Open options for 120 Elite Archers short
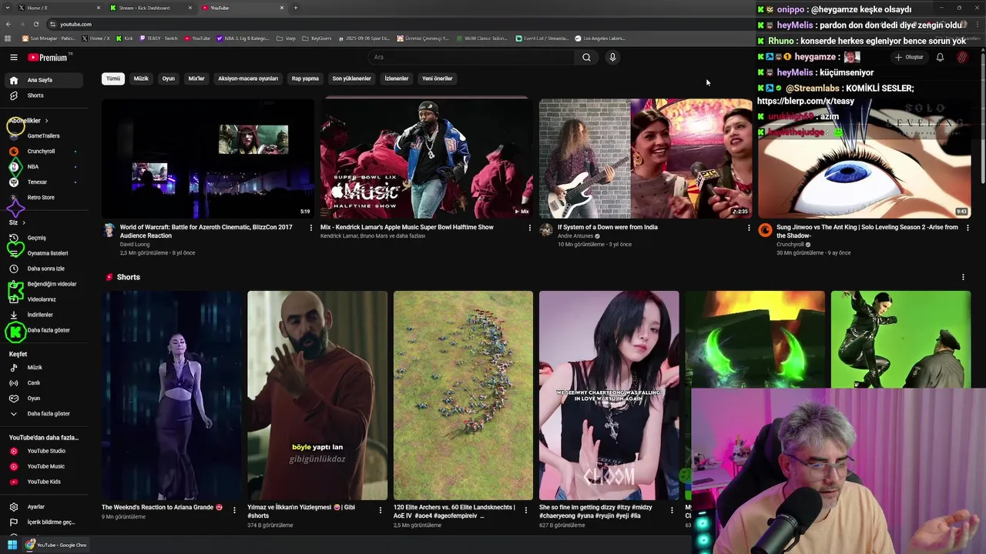986x554 pixels. click(x=526, y=509)
